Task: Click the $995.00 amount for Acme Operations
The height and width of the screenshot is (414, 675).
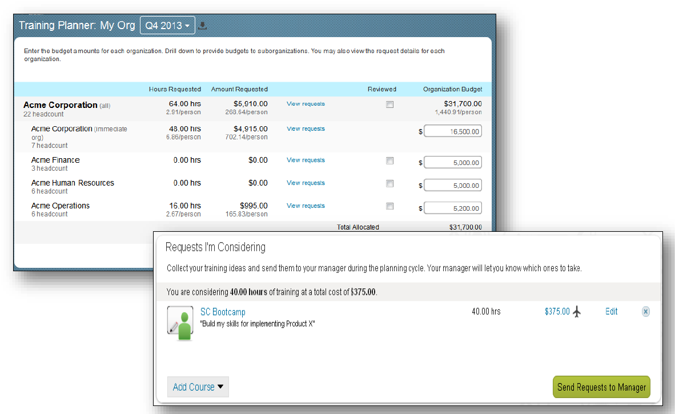Action: (254, 206)
